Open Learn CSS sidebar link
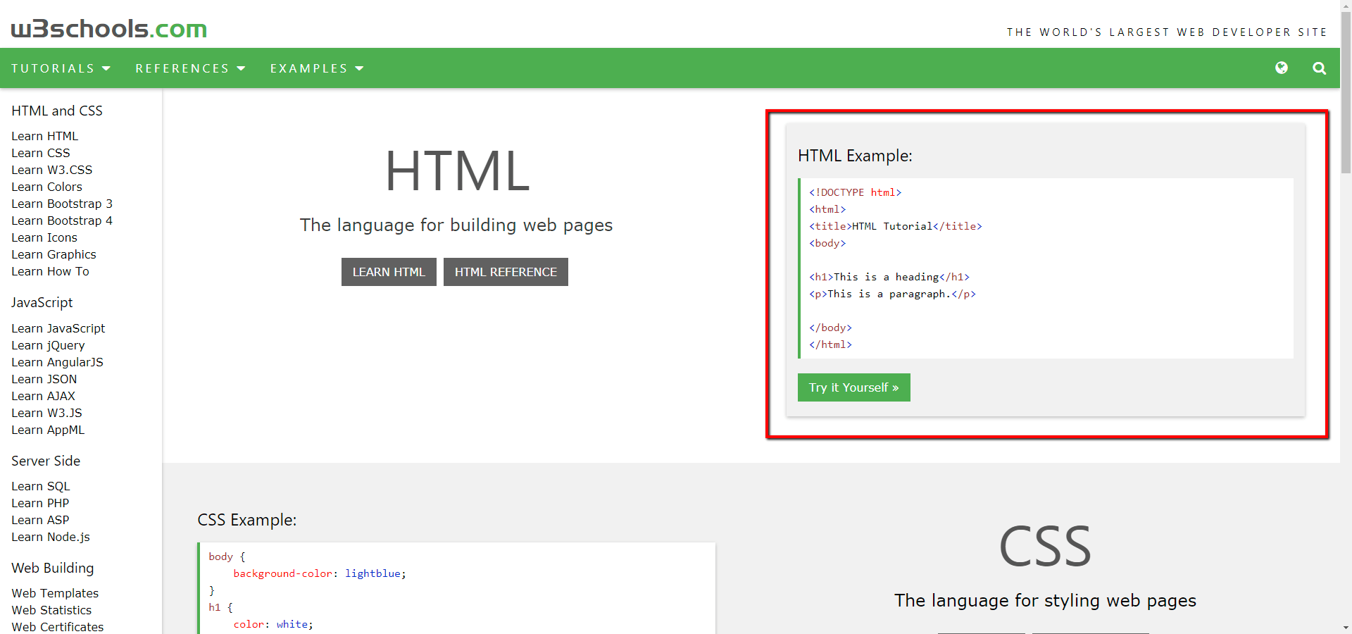This screenshot has width=1352, height=634. click(41, 153)
